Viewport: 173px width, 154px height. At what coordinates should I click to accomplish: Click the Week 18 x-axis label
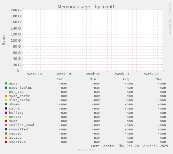[x=34, y=74]
